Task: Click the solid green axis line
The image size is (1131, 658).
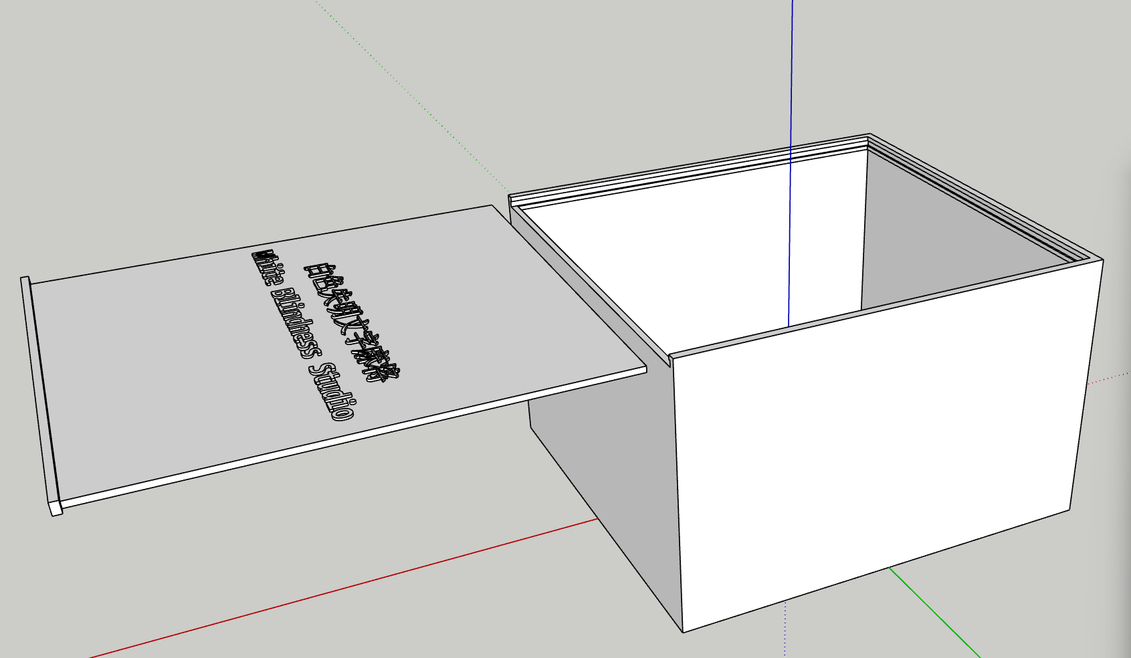Action: coord(934,613)
